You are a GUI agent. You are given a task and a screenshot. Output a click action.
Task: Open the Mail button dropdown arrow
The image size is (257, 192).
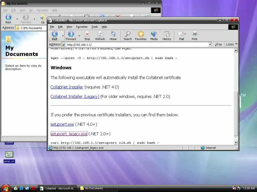pos(185,34)
